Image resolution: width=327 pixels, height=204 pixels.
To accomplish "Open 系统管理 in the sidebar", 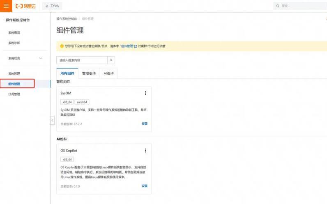I will point(14,74).
